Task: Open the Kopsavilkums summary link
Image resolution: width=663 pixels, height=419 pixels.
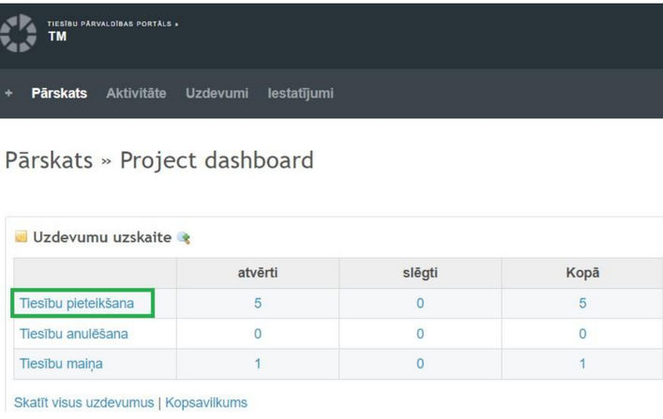Action: click(x=206, y=403)
